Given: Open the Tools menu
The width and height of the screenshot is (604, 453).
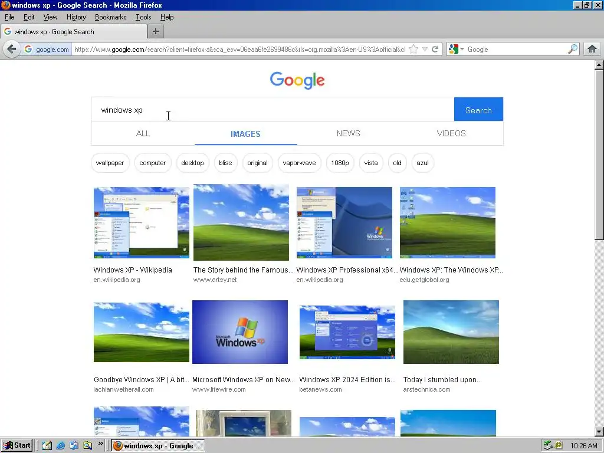Looking at the screenshot, I should 143,17.
